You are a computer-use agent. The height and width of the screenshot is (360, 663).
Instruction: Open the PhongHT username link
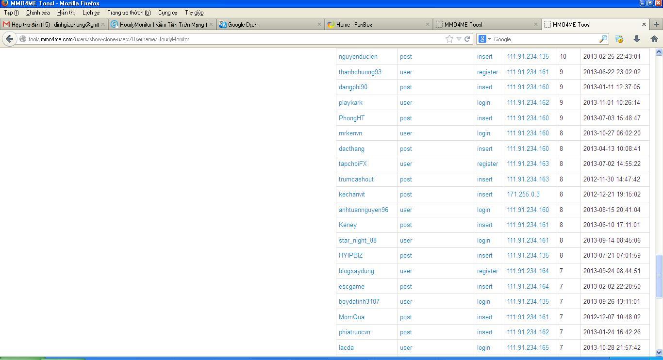pyautogui.click(x=351, y=118)
